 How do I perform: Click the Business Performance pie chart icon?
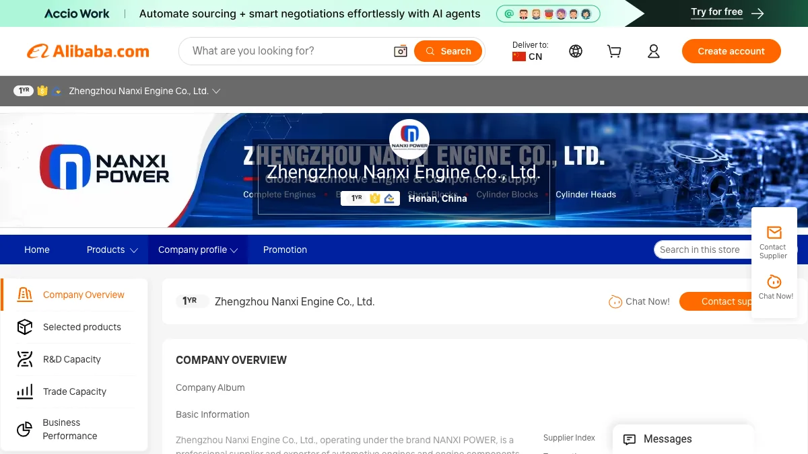[x=25, y=429]
